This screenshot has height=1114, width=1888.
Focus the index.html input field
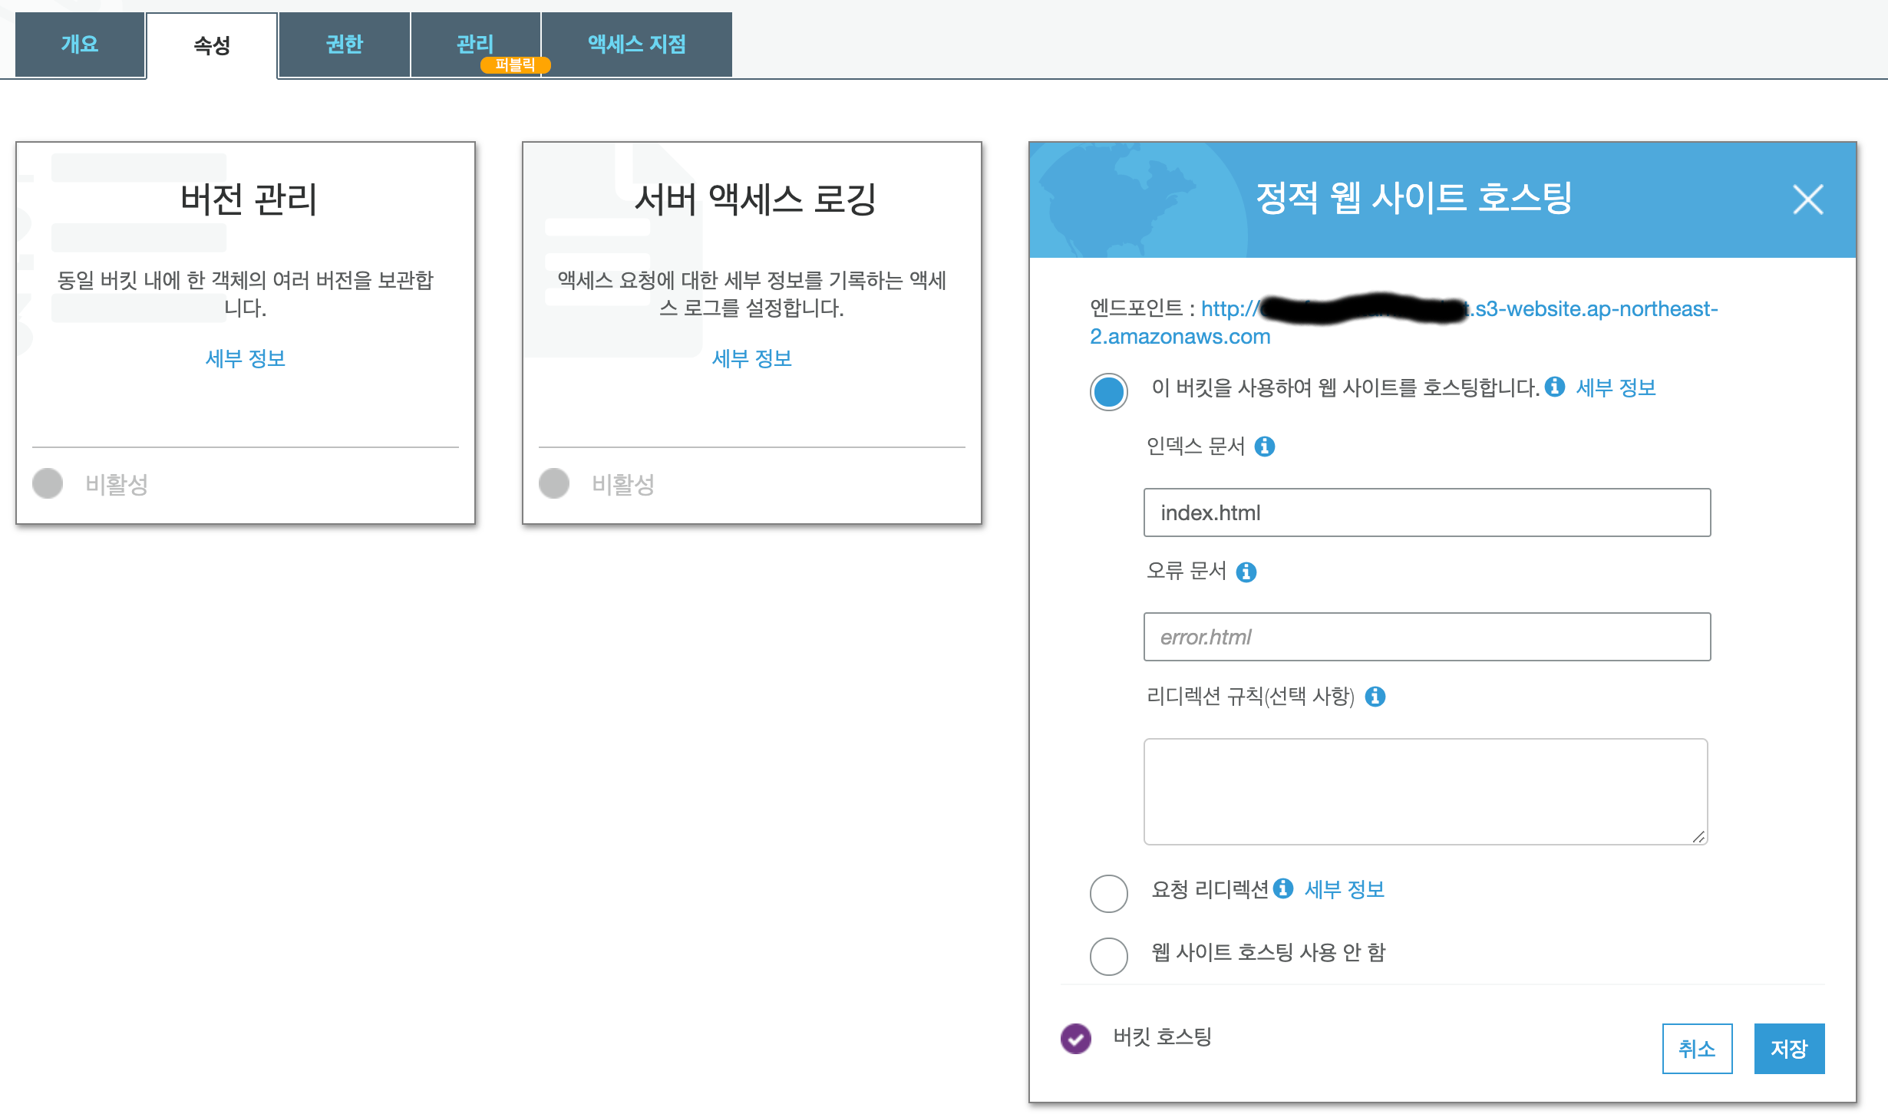[x=1427, y=513]
